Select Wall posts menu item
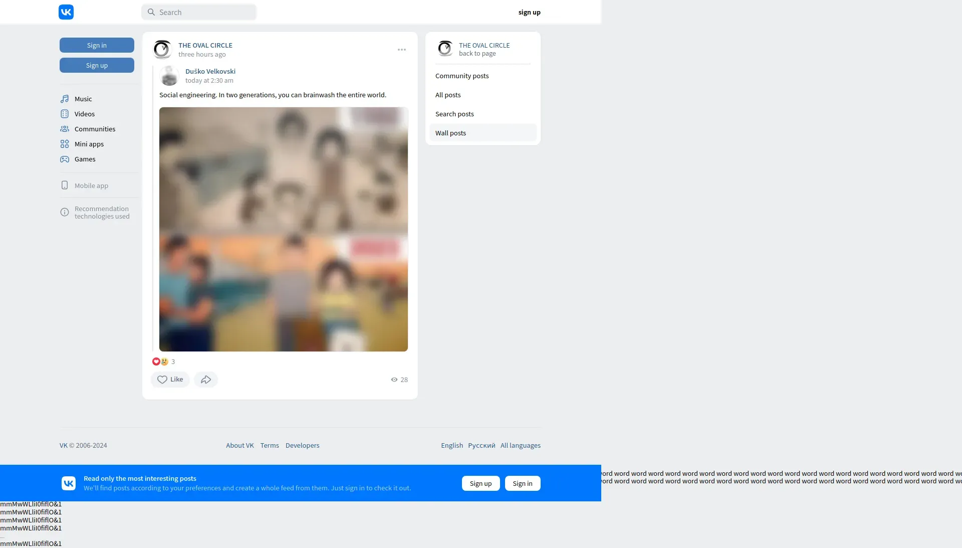 [450, 133]
